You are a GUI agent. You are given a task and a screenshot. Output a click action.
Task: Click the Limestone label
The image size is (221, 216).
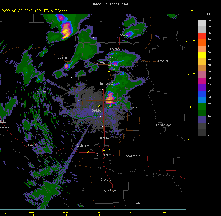(39, 91)
